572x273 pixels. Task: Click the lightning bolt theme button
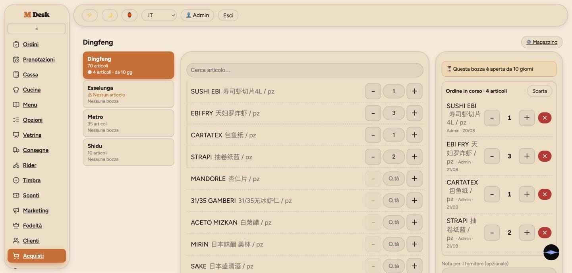point(90,15)
